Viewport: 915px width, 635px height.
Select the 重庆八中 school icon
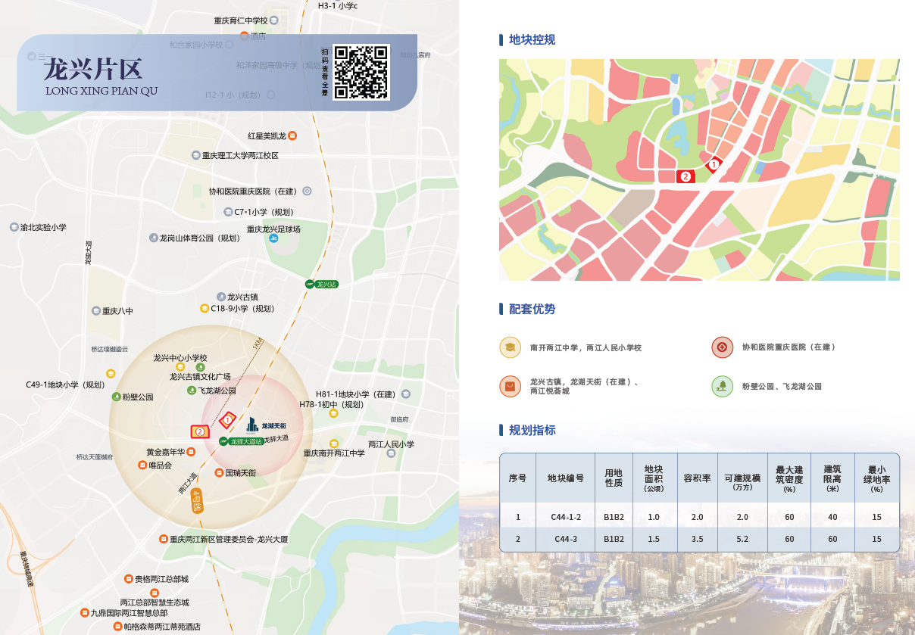coord(95,311)
